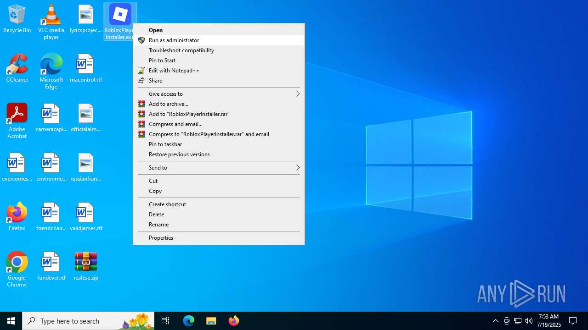
Task: Click the Show desktop sliver at taskbar end
Action: (x=587, y=321)
